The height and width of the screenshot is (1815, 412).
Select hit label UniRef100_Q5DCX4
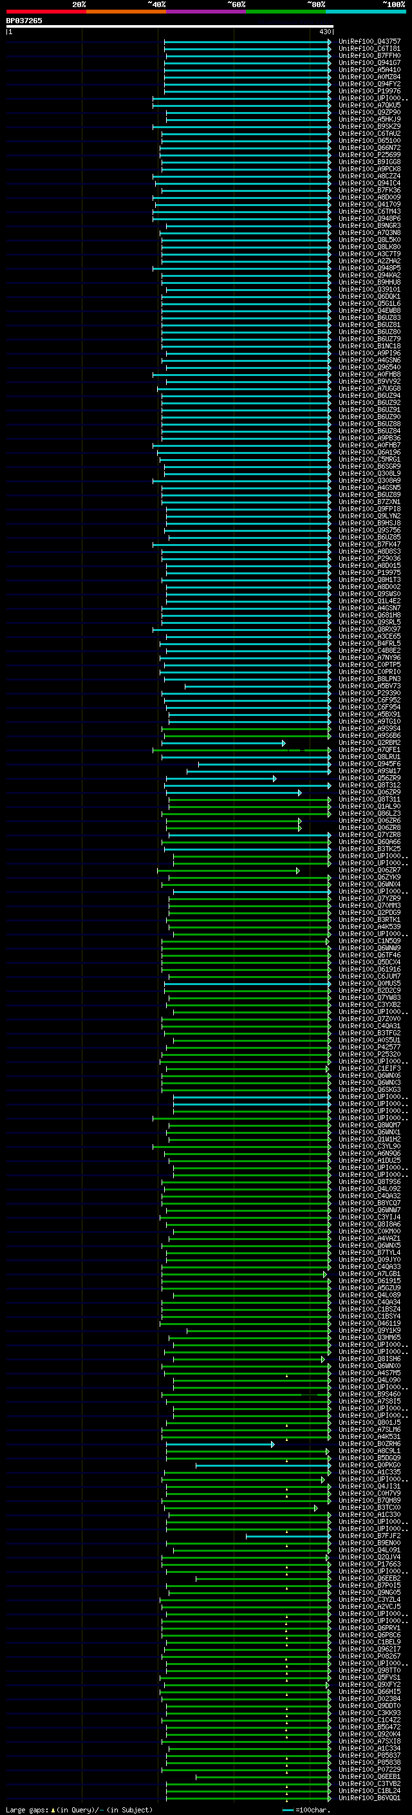(x=369, y=963)
